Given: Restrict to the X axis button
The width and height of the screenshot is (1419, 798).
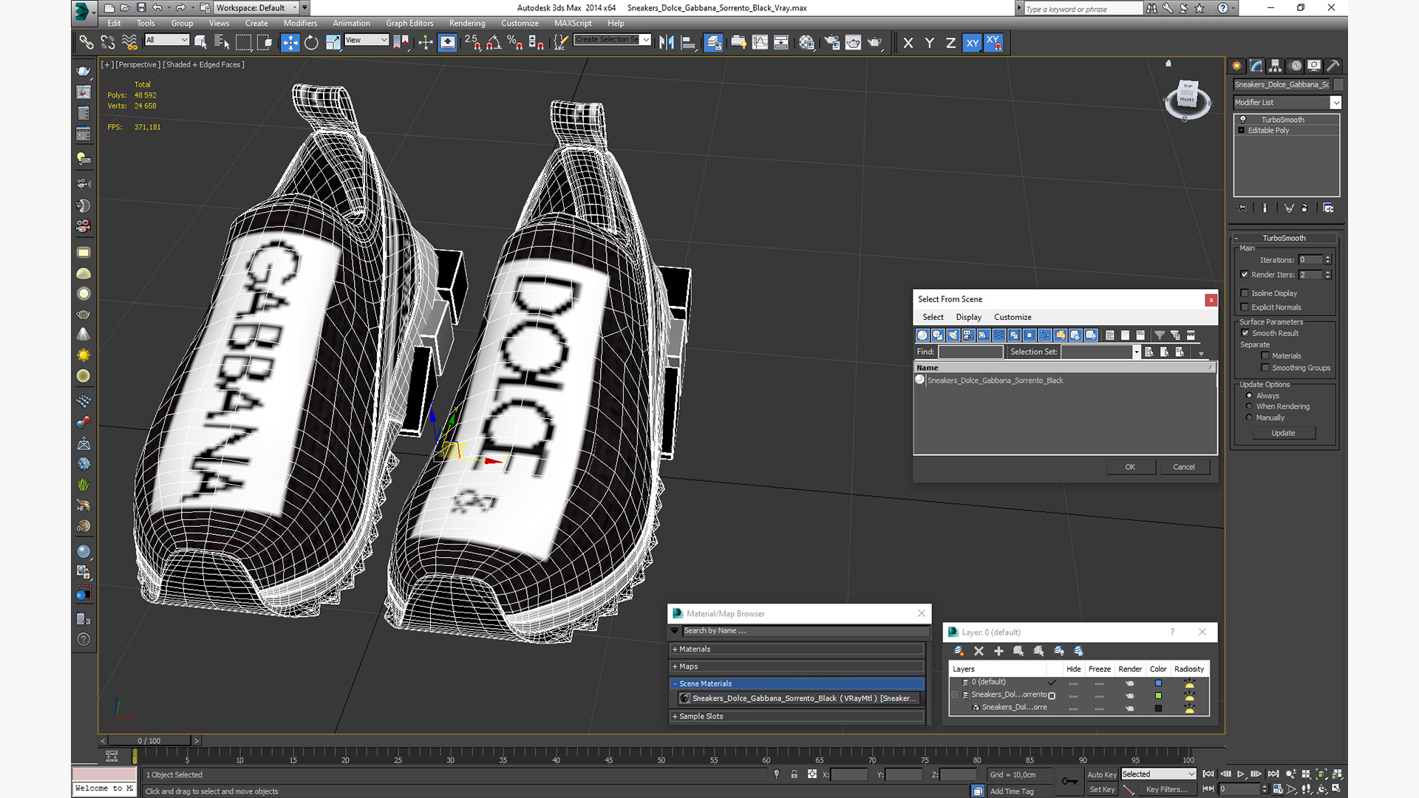Looking at the screenshot, I should [908, 43].
